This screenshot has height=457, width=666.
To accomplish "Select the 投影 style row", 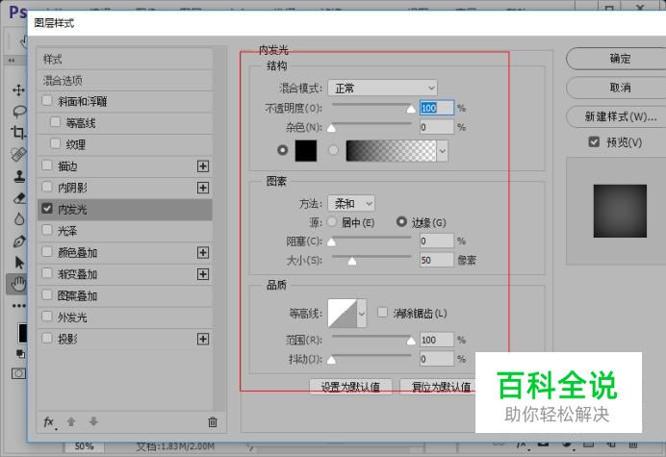I will coord(125,339).
